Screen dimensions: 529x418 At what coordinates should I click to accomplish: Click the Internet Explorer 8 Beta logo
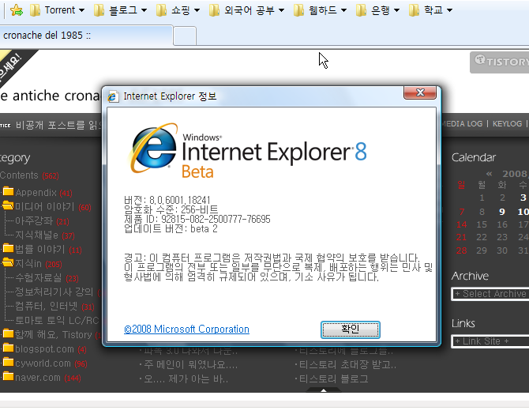(x=248, y=151)
